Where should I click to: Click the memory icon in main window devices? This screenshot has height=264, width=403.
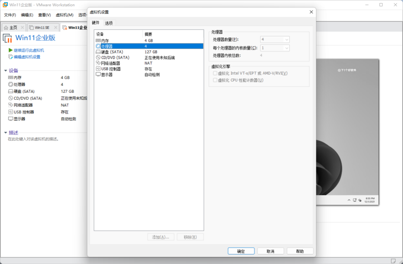(10, 77)
